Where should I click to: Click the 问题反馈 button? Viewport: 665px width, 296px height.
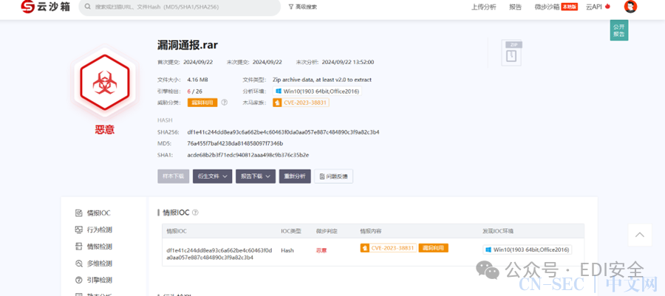[333, 176]
